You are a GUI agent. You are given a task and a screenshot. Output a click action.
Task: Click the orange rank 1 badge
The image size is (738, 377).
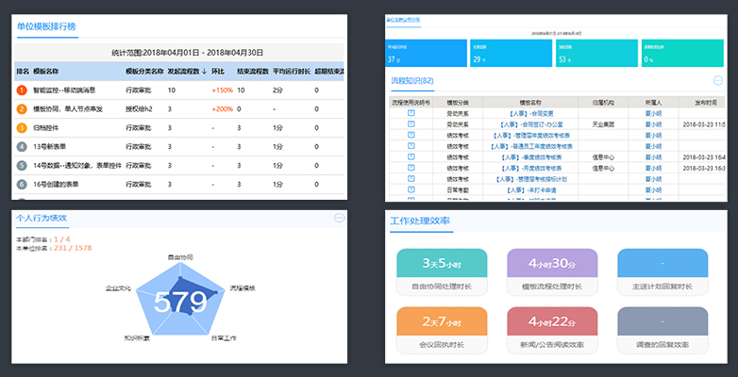22,90
